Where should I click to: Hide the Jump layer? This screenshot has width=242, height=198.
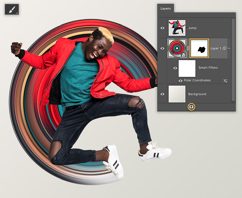tap(162, 28)
